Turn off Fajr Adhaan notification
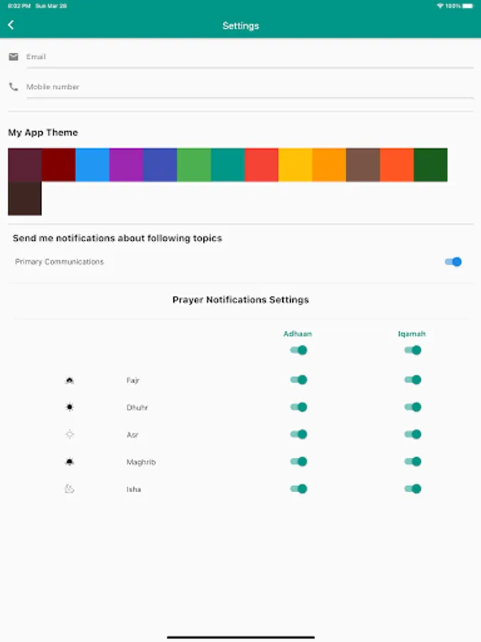The height and width of the screenshot is (642, 481). (x=299, y=380)
